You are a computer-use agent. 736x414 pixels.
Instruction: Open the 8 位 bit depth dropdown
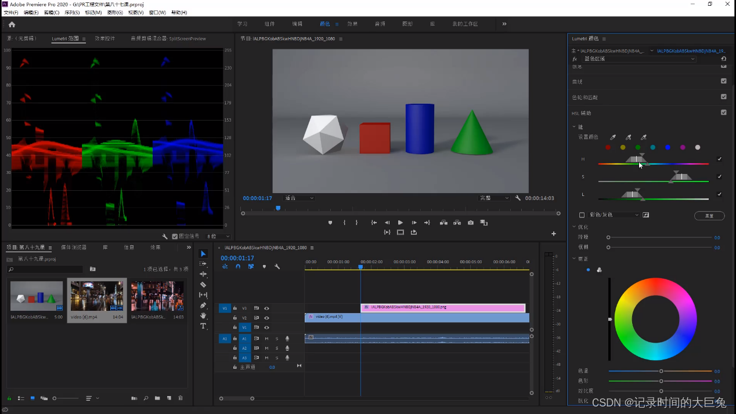(218, 237)
